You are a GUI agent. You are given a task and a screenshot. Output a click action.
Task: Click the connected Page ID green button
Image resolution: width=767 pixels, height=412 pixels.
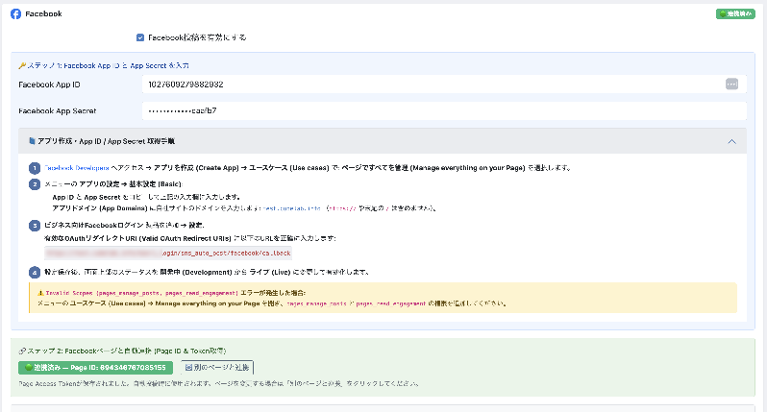click(95, 368)
